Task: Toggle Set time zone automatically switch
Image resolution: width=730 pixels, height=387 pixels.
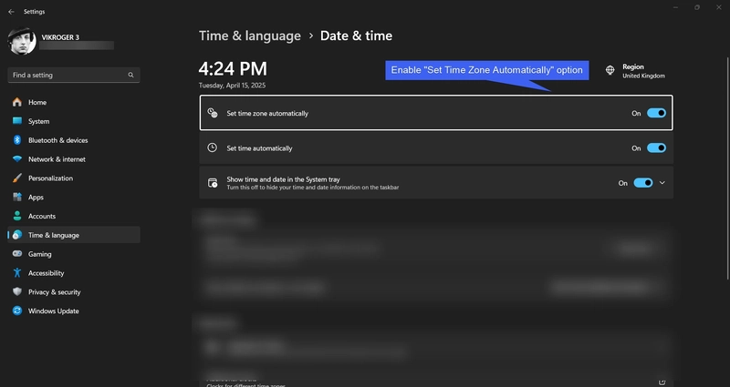Action: (656, 114)
